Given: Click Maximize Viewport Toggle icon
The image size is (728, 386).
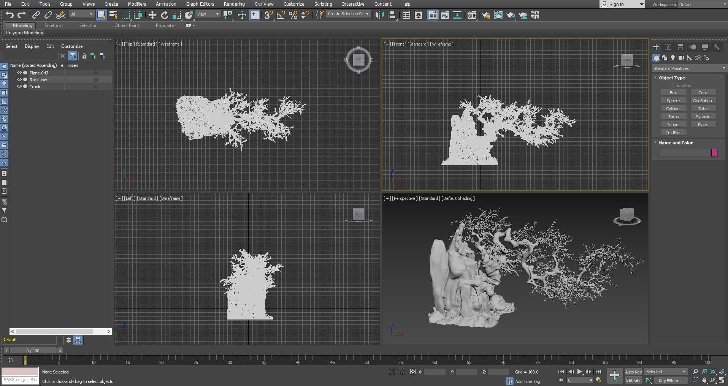Looking at the screenshot, I should click(722, 380).
